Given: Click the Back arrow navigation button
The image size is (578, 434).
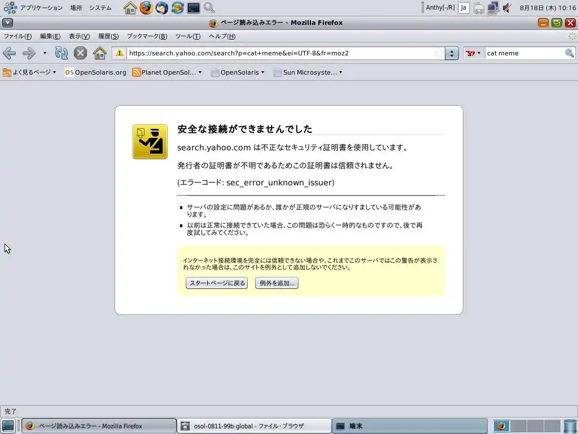Looking at the screenshot, I should (x=9, y=53).
